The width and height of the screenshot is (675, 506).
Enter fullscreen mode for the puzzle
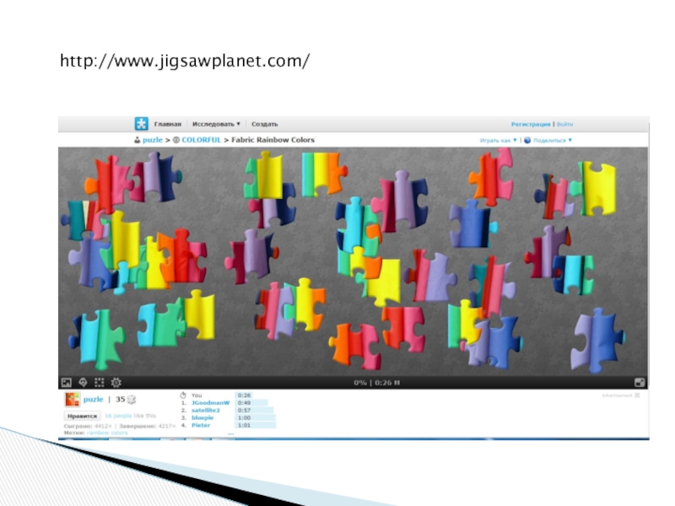point(640,382)
